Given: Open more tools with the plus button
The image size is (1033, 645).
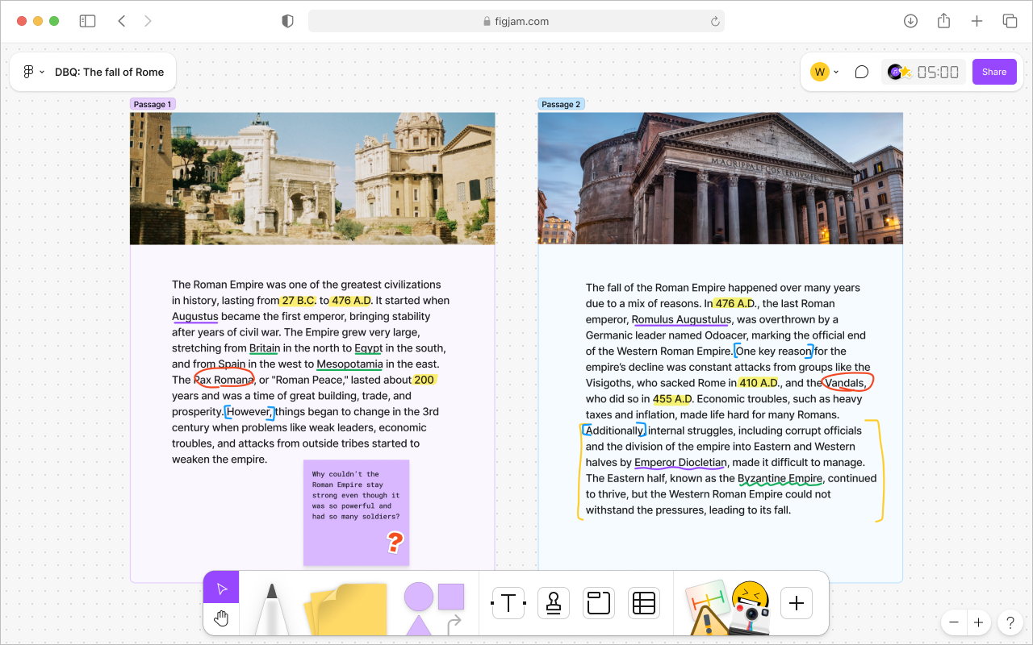Looking at the screenshot, I should click(x=797, y=603).
